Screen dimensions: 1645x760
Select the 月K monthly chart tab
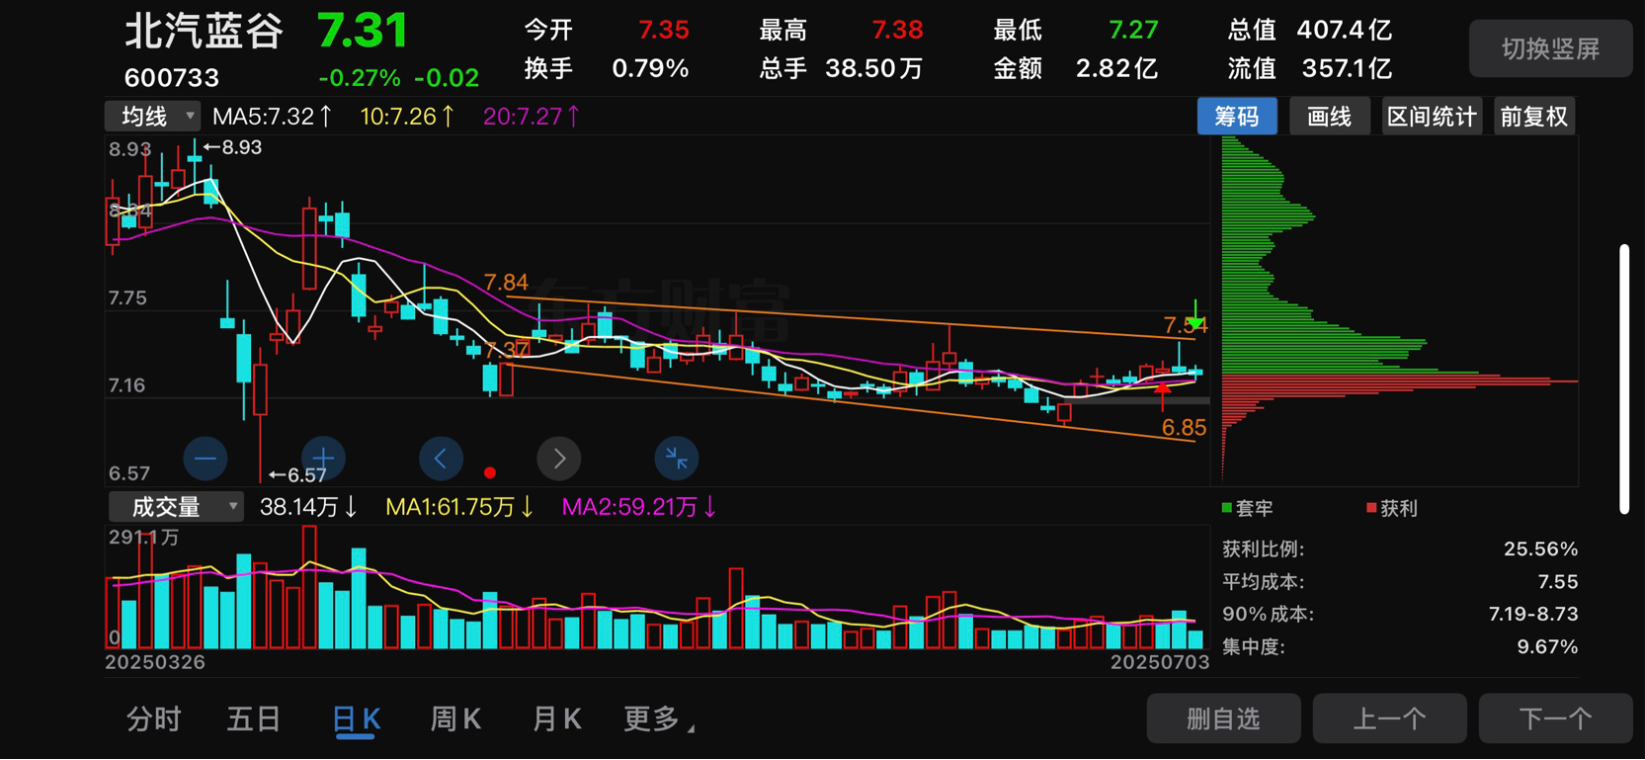(556, 719)
